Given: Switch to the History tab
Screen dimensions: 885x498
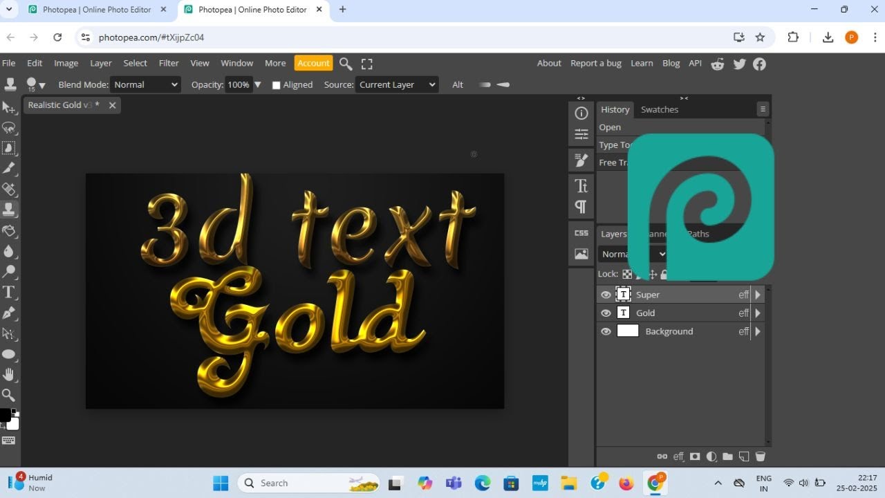Looking at the screenshot, I should point(615,109).
